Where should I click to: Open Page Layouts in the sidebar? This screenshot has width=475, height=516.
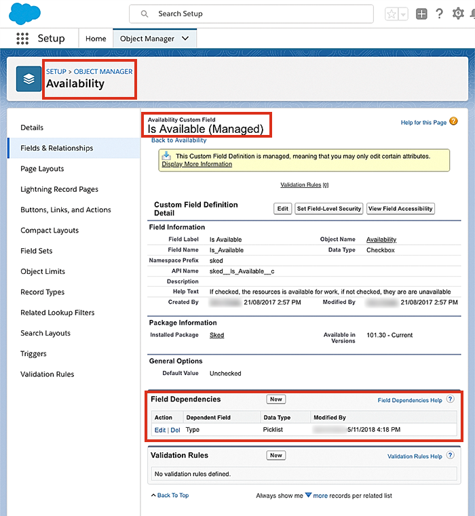tap(42, 169)
